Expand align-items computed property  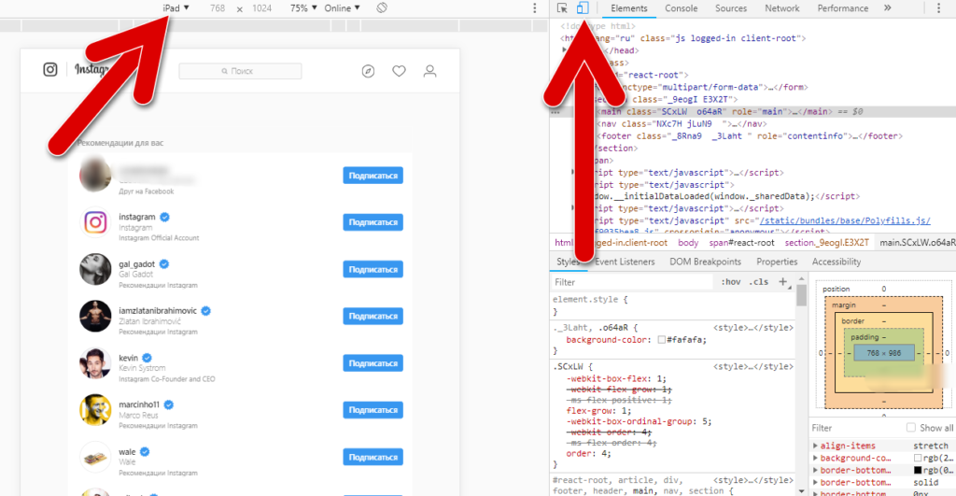816,446
